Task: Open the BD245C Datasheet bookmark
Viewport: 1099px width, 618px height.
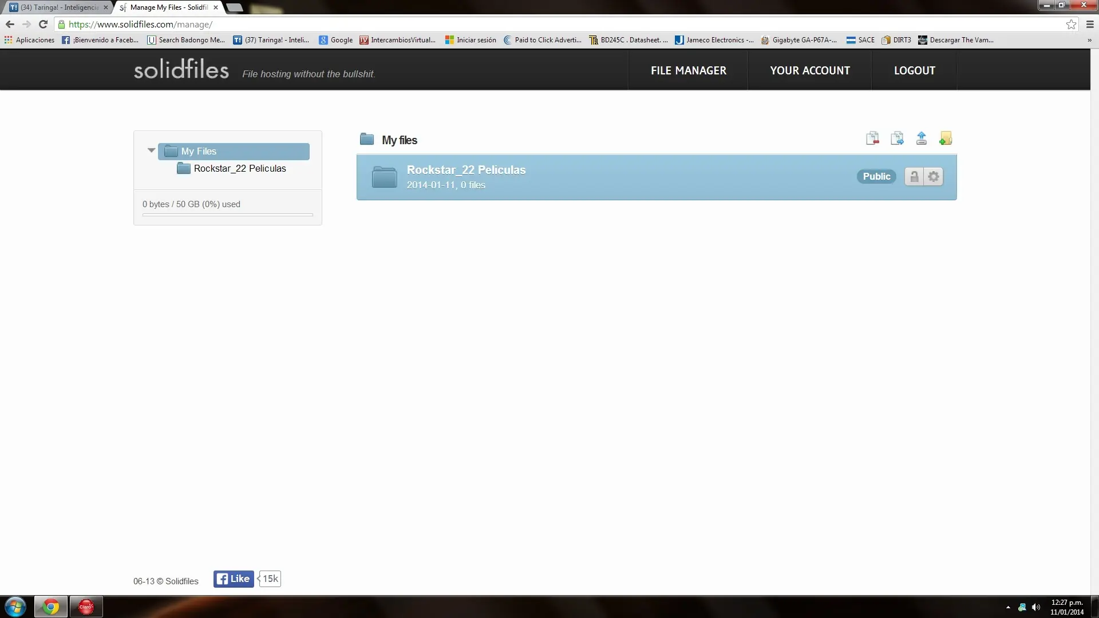Action: pos(628,40)
